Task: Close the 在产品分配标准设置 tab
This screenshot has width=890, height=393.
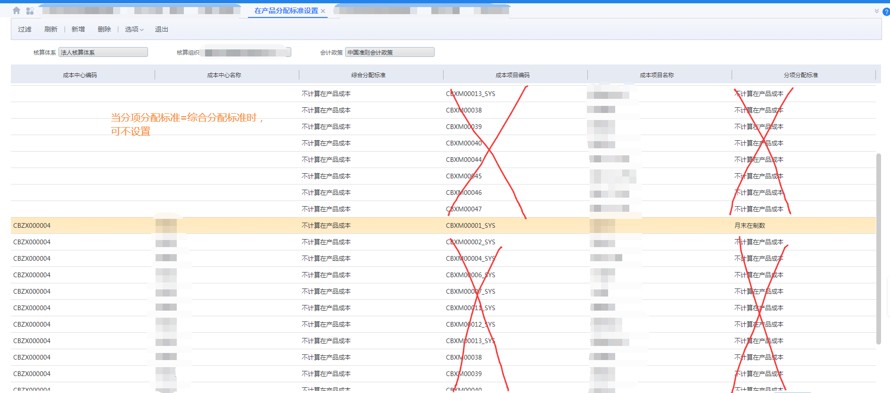Action: click(x=323, y=11)
